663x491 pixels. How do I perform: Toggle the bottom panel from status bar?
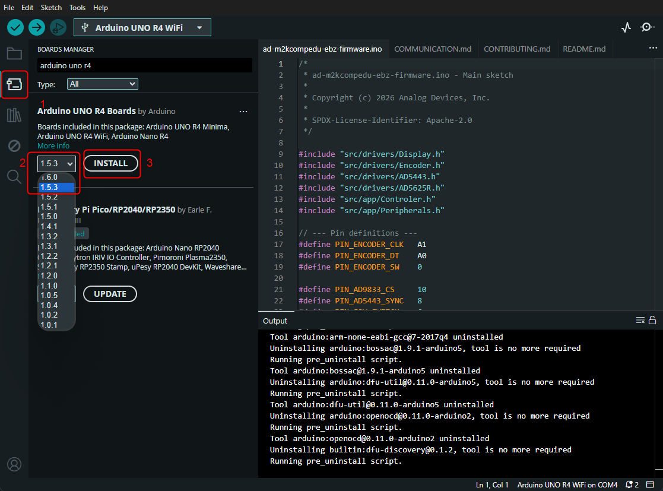click(651, 484)
